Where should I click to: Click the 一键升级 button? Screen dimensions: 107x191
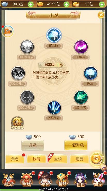click(76, 145)
